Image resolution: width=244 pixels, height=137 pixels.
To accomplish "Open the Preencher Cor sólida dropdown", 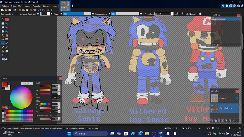I will 172,14.
